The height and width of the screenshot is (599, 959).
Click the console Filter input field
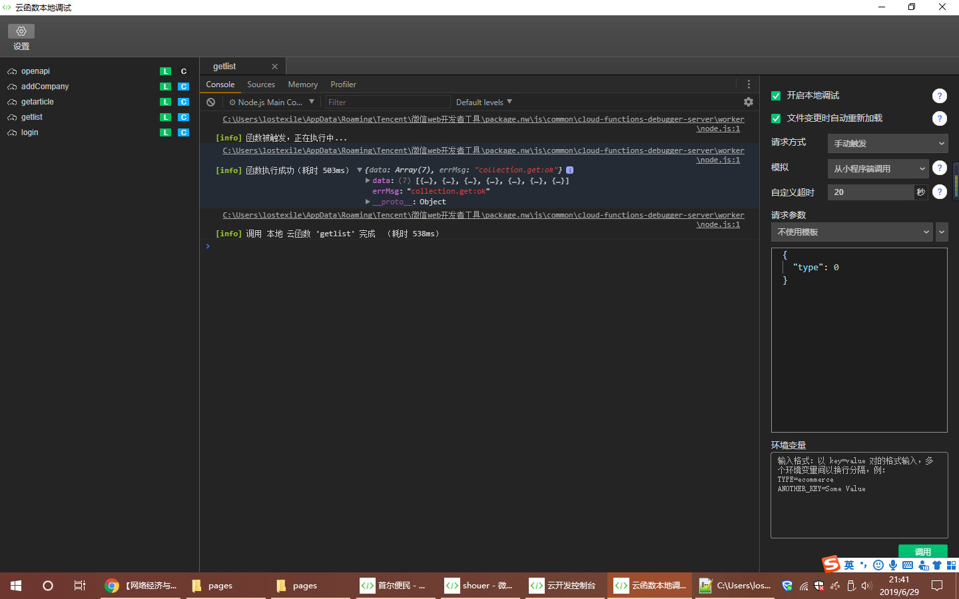pyautogui.click(x=388, y=102)
